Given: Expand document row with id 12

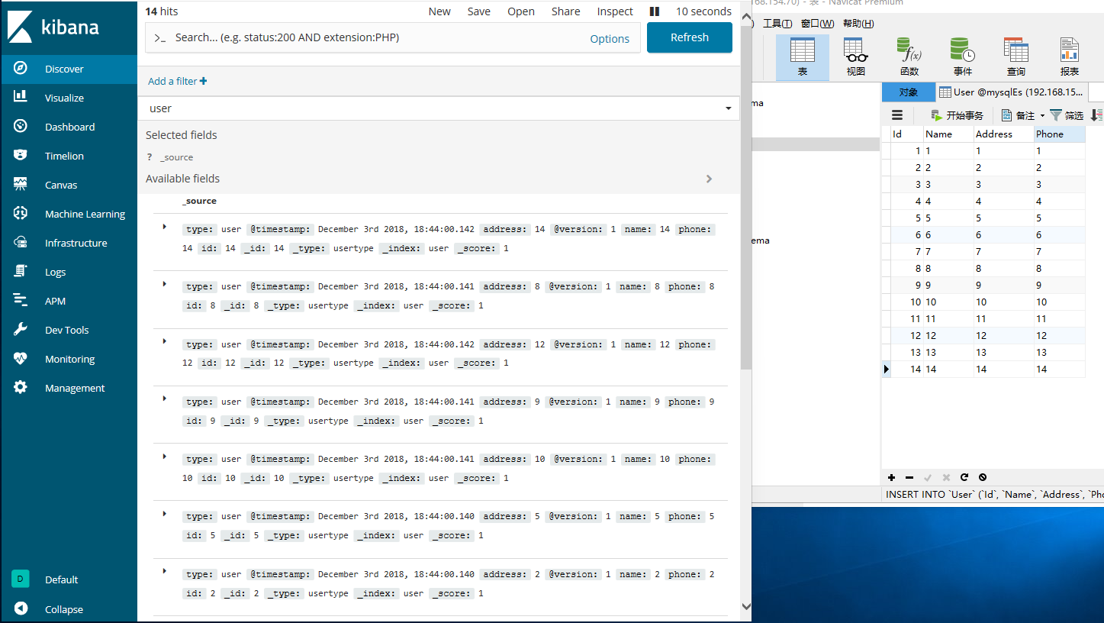Looking at the screenshot, I should point(165,341).
